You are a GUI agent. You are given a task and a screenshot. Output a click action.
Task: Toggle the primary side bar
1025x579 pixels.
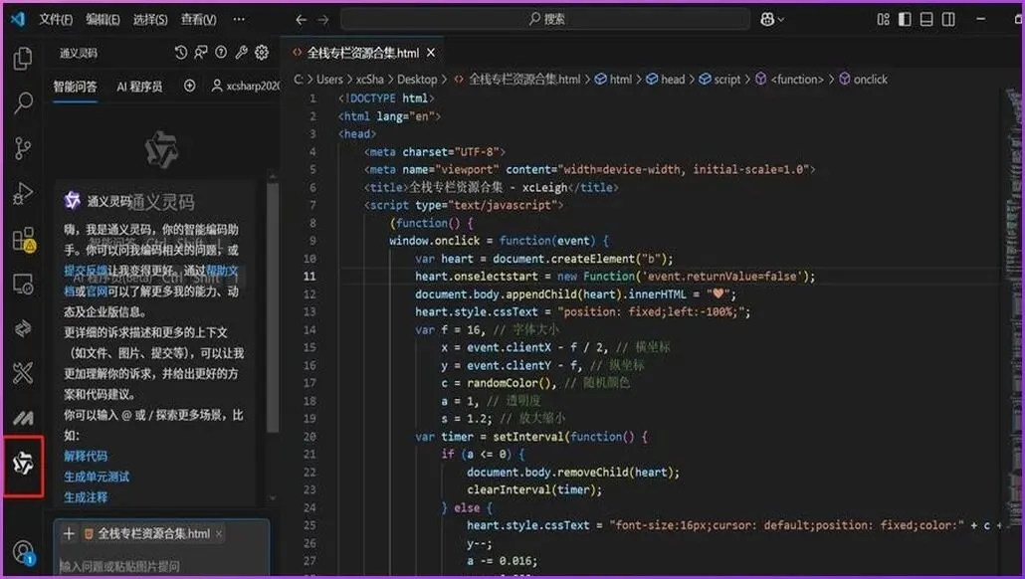905,19
